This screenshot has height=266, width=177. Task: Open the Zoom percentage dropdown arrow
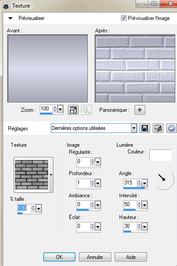pyautogui.click(x=60, y=109)
